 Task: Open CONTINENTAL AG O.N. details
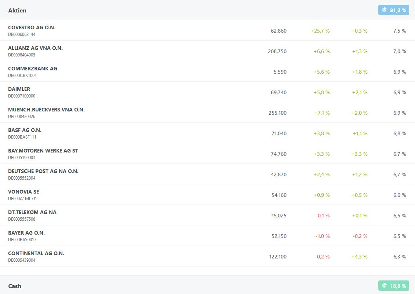click(36, 253)
